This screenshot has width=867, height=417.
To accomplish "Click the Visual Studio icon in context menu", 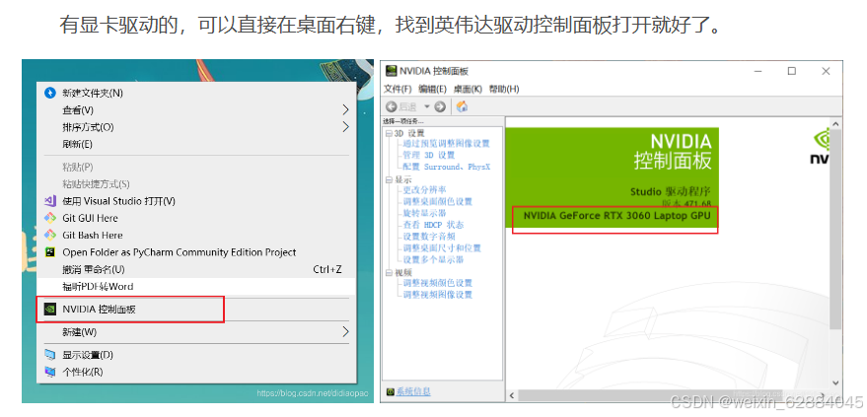I will pos(50,201).
